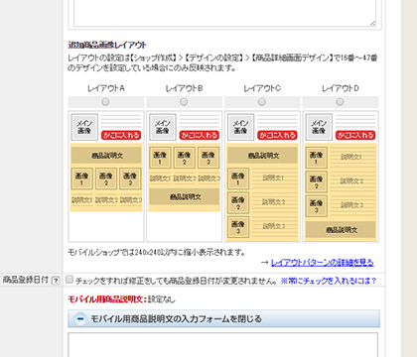
Task: Select the レイアウトA radio button
Action: pos(105,102)
